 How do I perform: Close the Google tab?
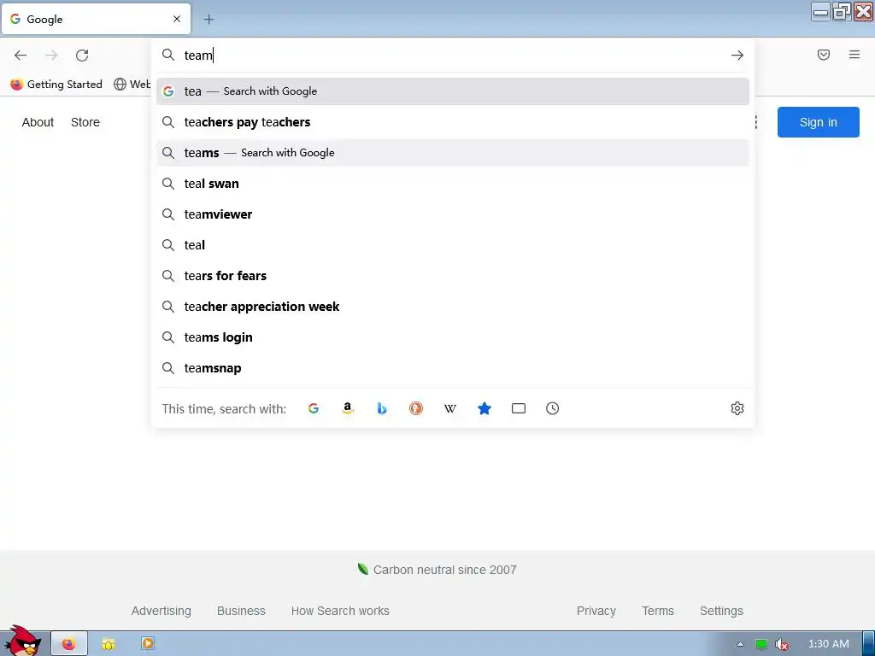[x=177, y=19]
